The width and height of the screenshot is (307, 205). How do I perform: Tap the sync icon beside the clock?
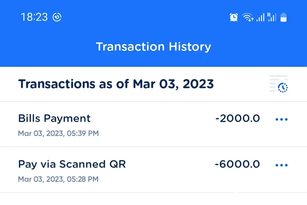tap(57, 17)
